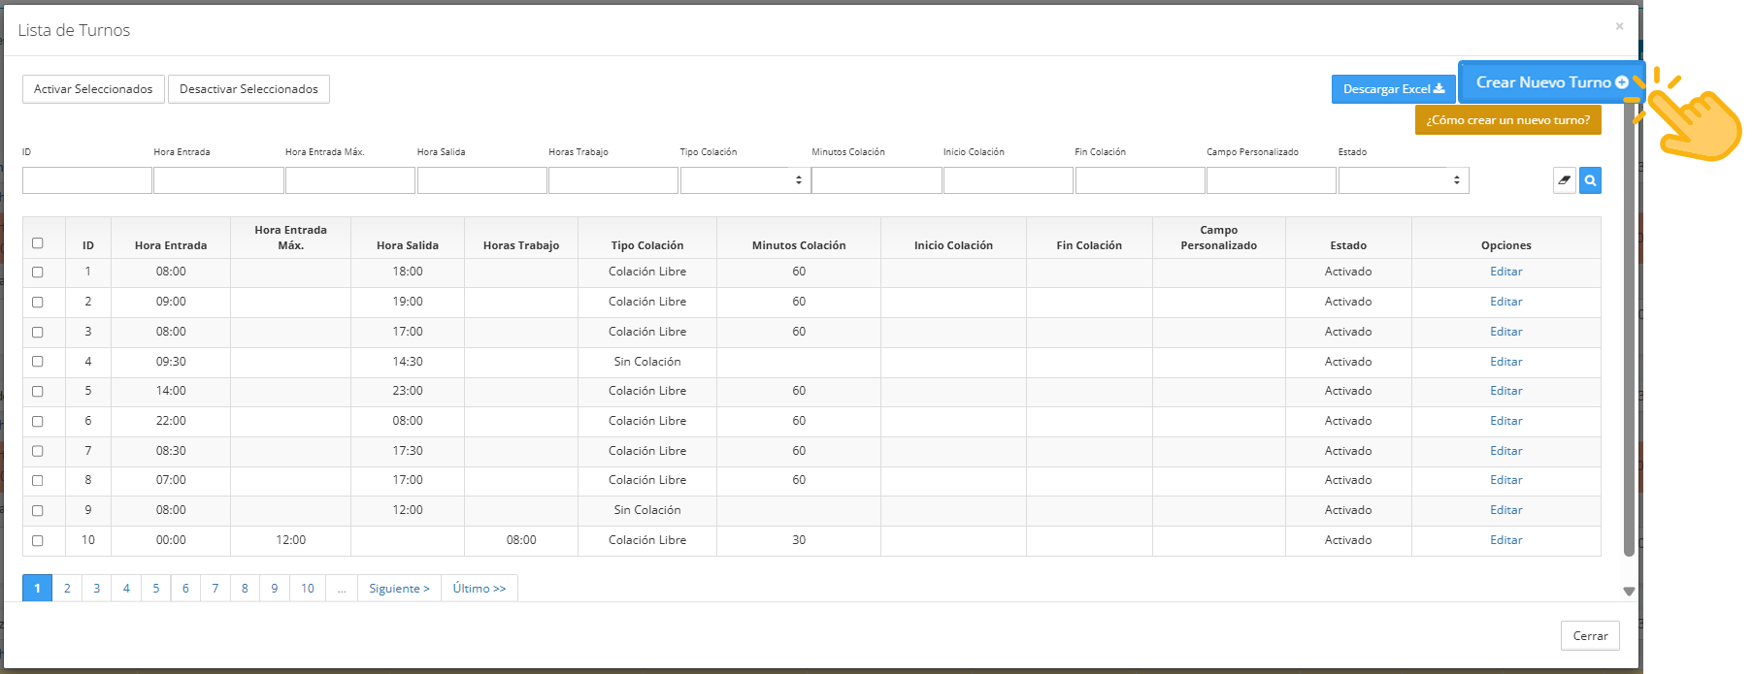The image size is (1753, 674).
Task: Close the Lista de Turnos dialog via X
Action: pos(1619,26)
